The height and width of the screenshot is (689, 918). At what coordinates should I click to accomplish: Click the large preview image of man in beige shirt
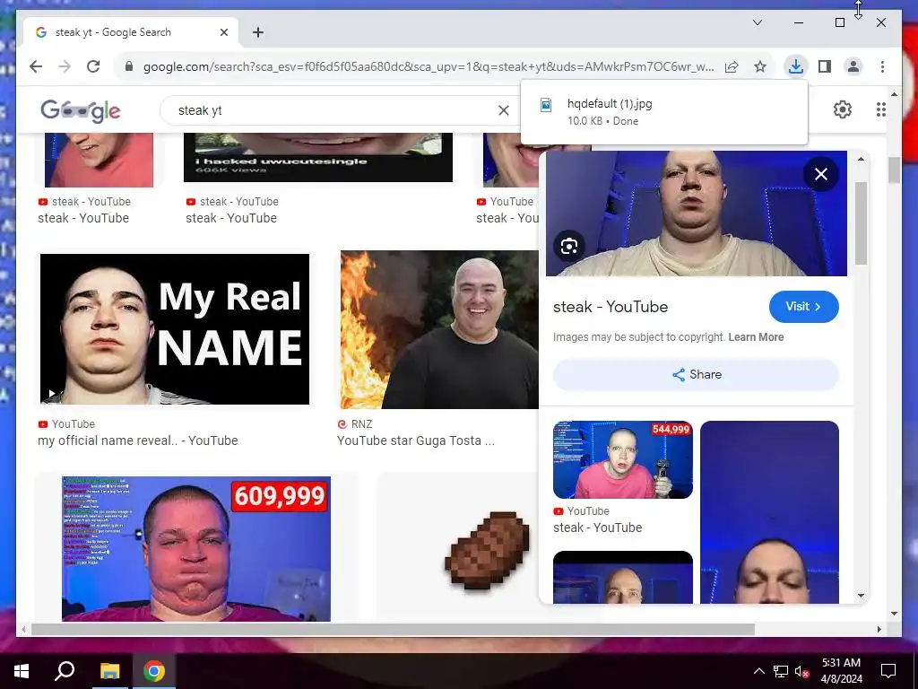(696, 214)
